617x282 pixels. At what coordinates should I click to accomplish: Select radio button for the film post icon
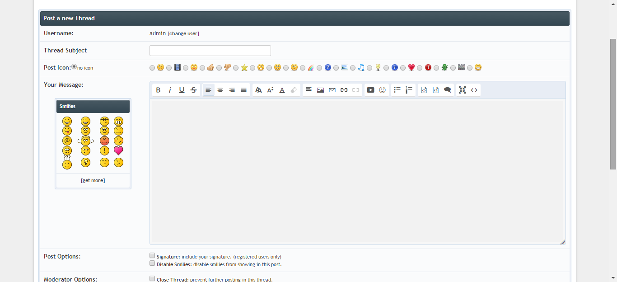169,68
